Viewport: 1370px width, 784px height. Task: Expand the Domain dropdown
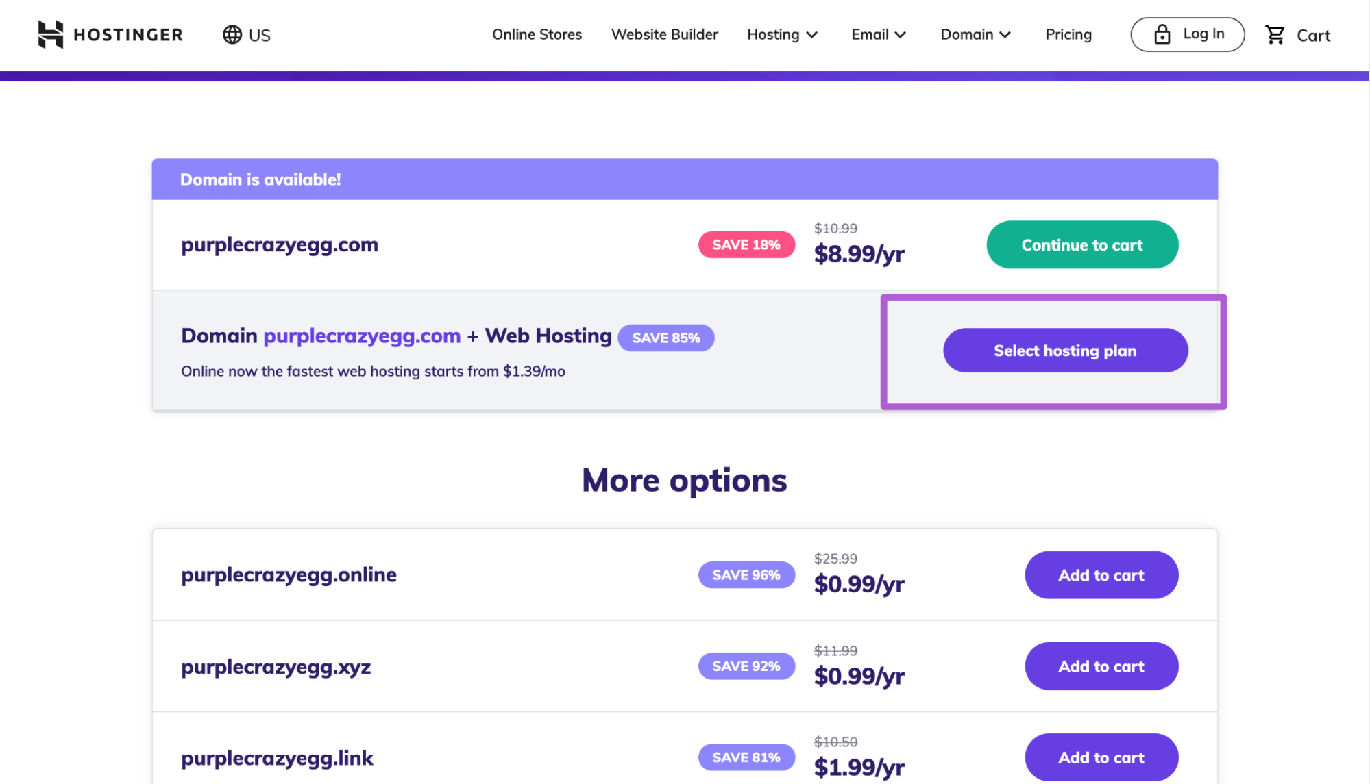pyautogui.click(x=975, y=34)
